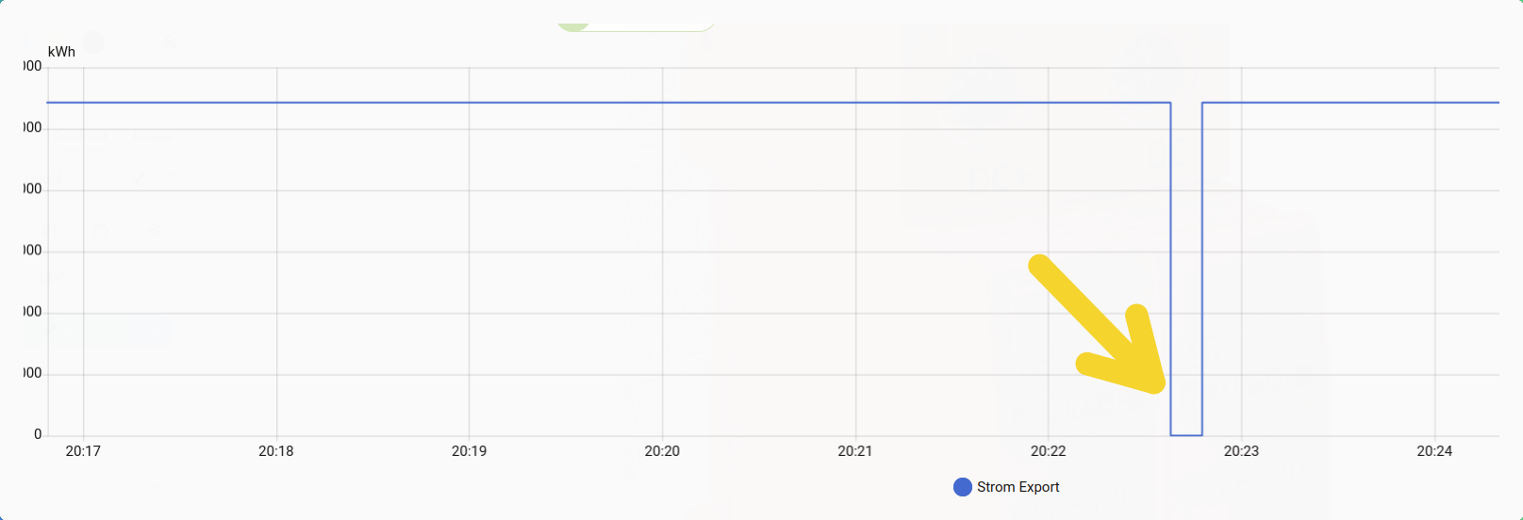Viewport: 1523px width, 520px height.
Task: Toggle the Strom Export series legend label
Action: (1018, 487)
